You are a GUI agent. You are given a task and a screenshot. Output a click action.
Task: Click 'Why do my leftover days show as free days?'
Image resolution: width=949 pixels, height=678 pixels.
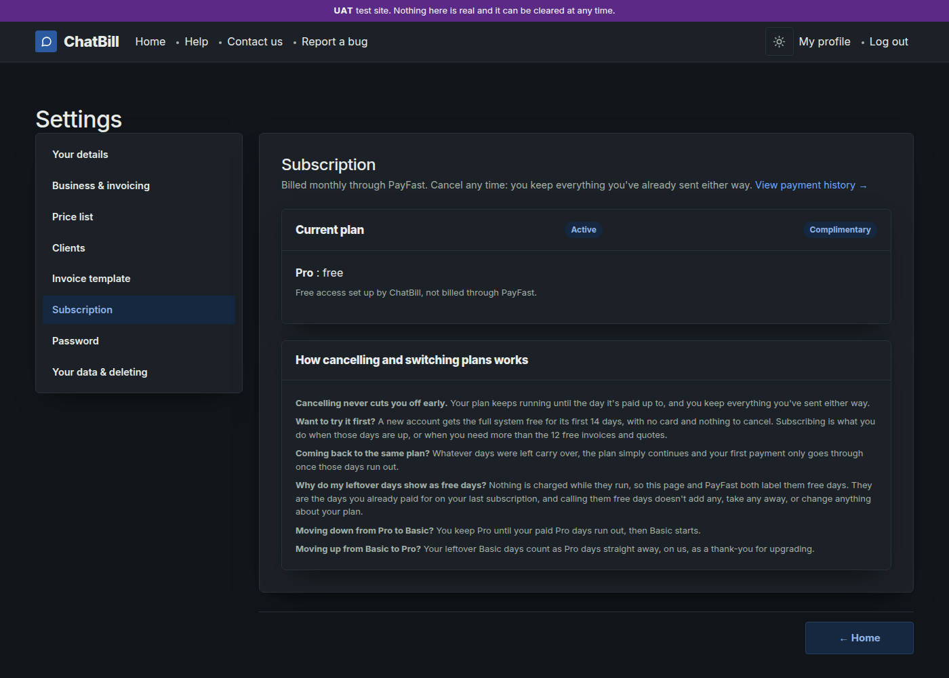tap(391, 485)
